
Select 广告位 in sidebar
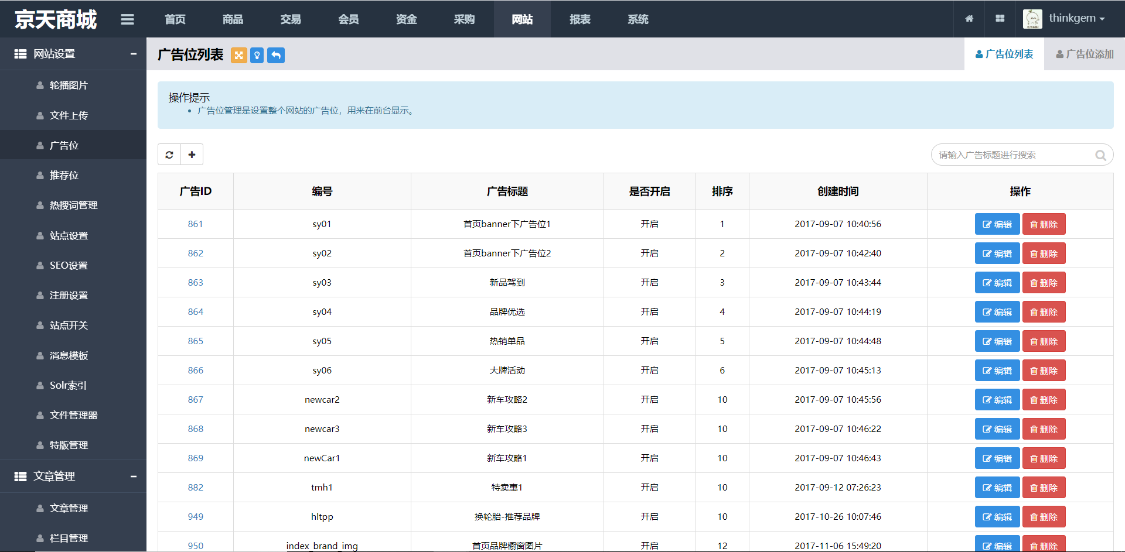coord(73,145)
